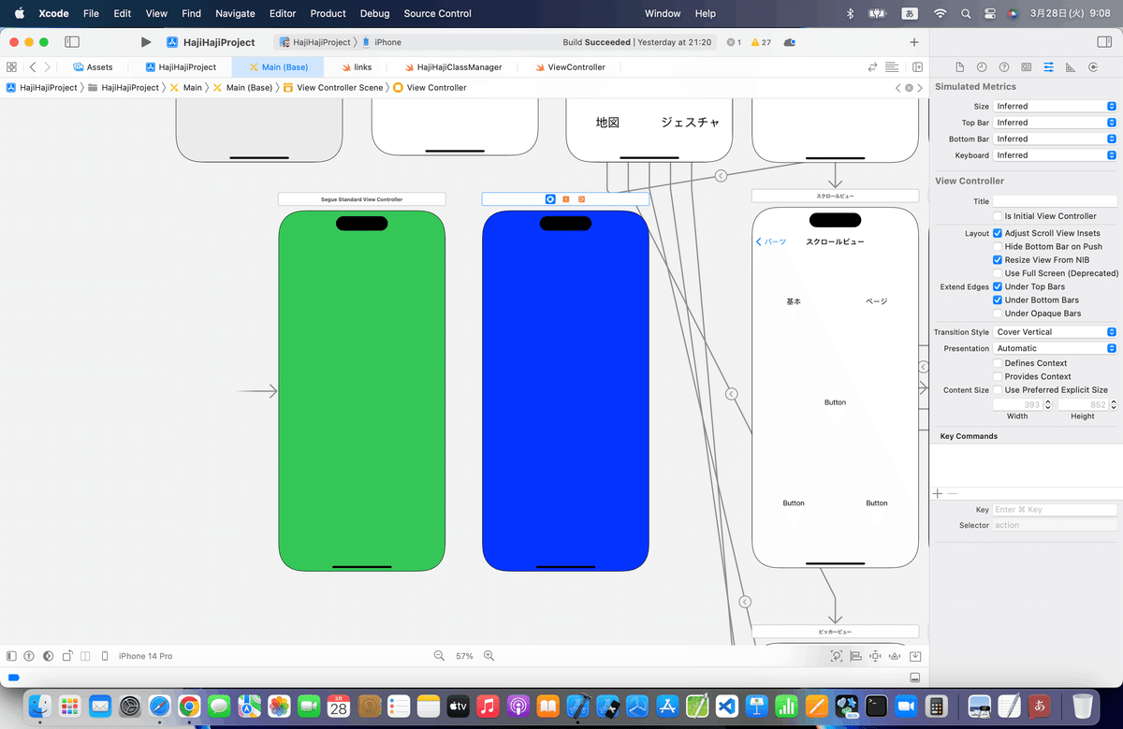This screenshot has width=1123, height=729.
Task: Add a key command with the plus button
Action: click(938, 493)
